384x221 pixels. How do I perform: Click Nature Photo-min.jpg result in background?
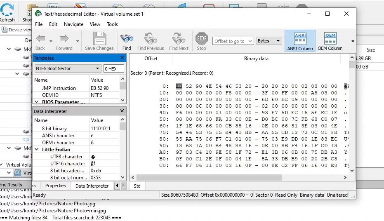(53, 210)
